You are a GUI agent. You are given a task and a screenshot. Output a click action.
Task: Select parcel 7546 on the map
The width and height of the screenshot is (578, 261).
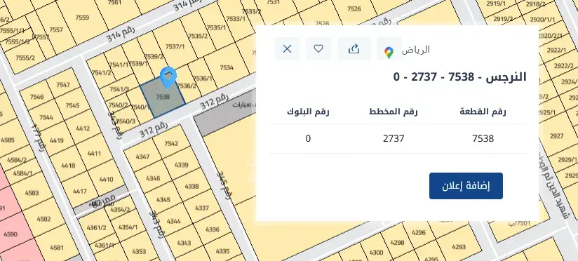(x=37, y=97)
